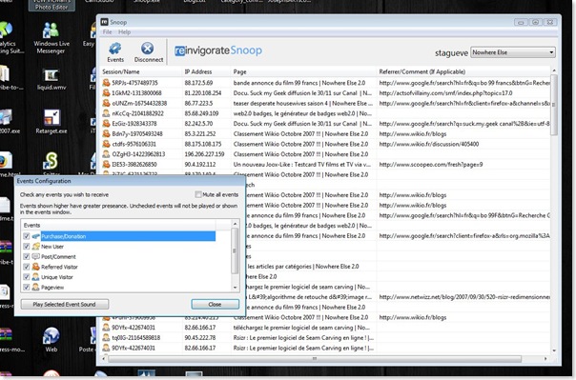Click the Pageview event icon
Image resolution: width=576 pixels, height=380 pixels.
[x=35, y=287]
